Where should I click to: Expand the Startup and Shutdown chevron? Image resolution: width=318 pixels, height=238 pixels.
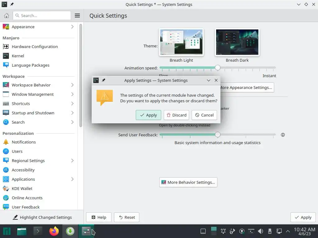click(x=72, y=113)
